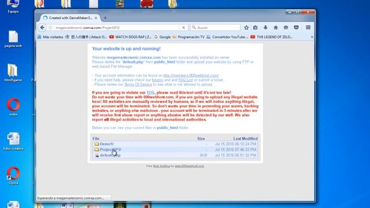Go to the Firefox home page icon

[276, 28]
